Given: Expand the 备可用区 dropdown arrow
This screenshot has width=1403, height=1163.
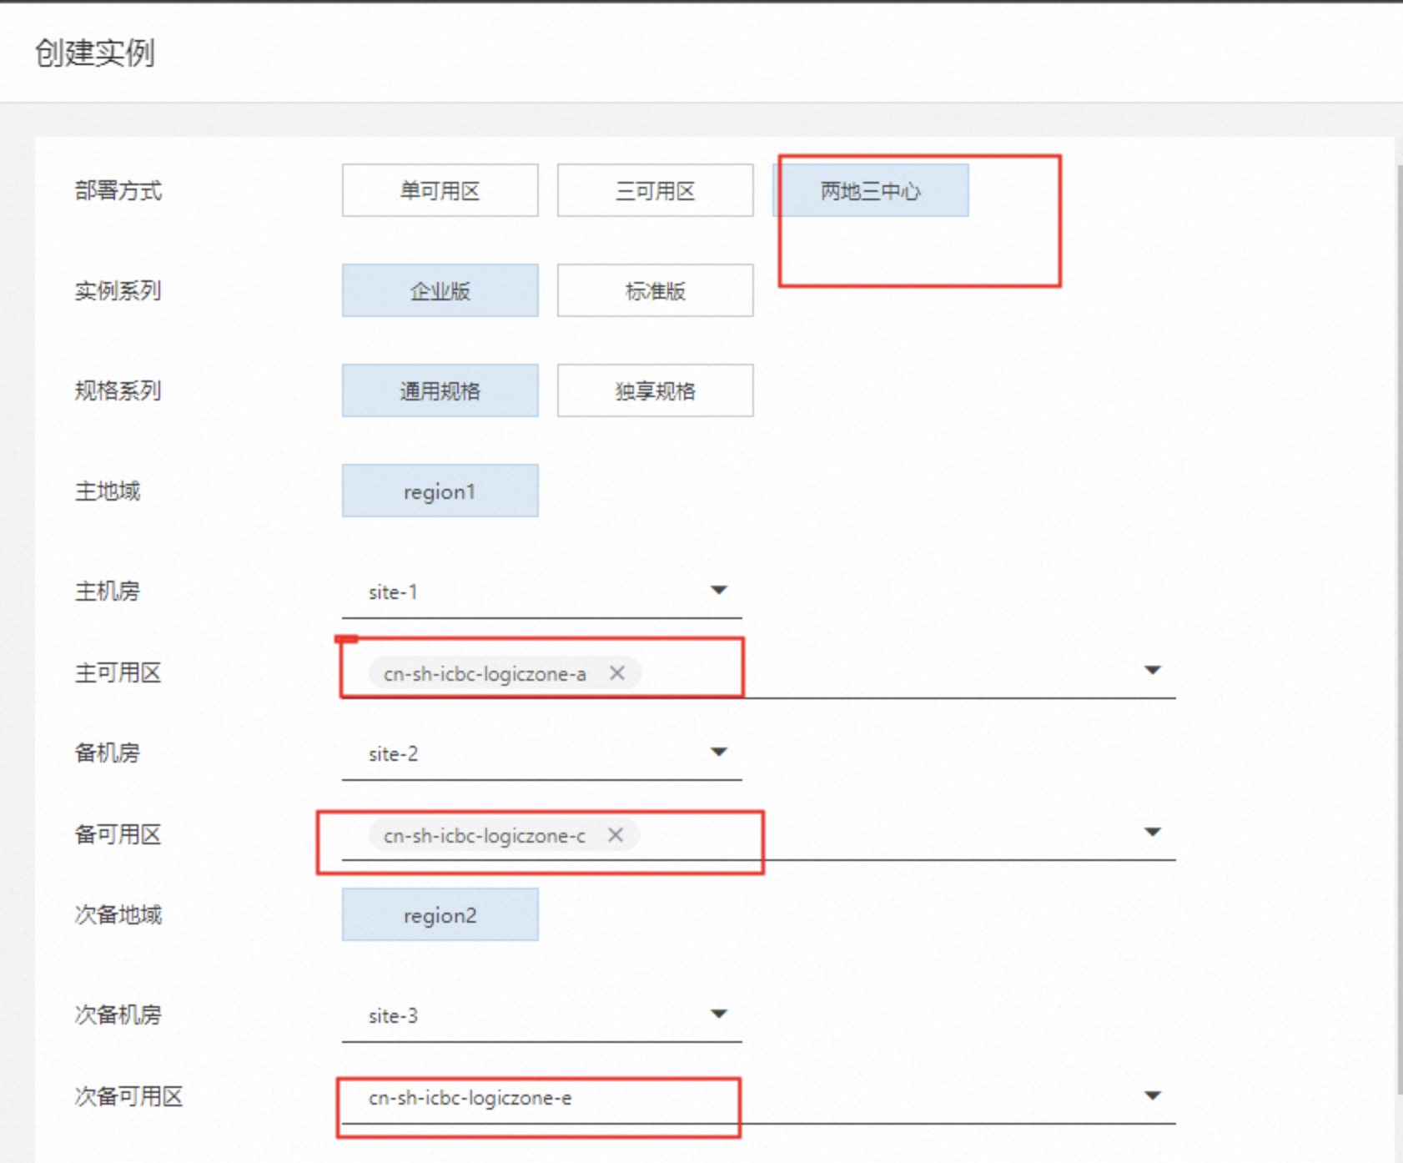Looking at the screenshot, I should point(1153,833).
